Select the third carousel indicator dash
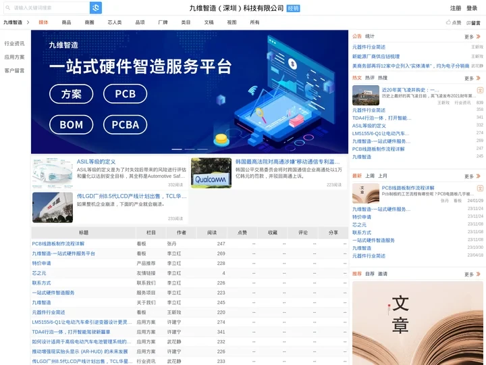The image size is (486, 365). (202, 149)
